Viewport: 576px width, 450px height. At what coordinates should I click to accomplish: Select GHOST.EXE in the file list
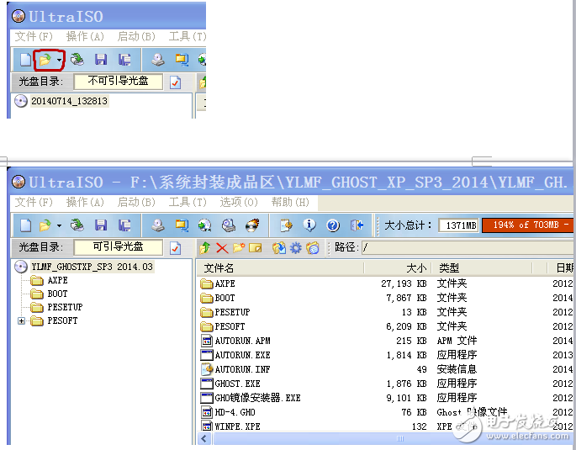coord(237,384)
